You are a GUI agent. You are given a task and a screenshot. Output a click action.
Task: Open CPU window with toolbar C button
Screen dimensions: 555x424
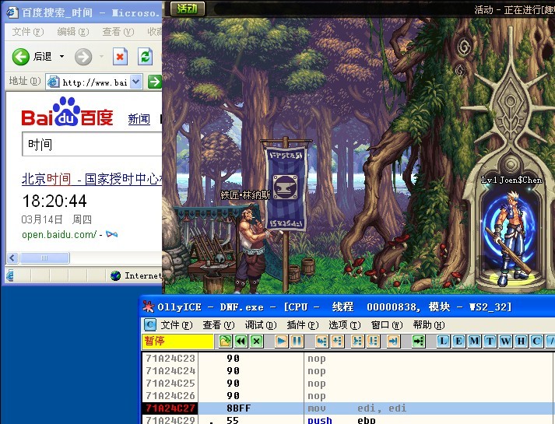[536, 342]
